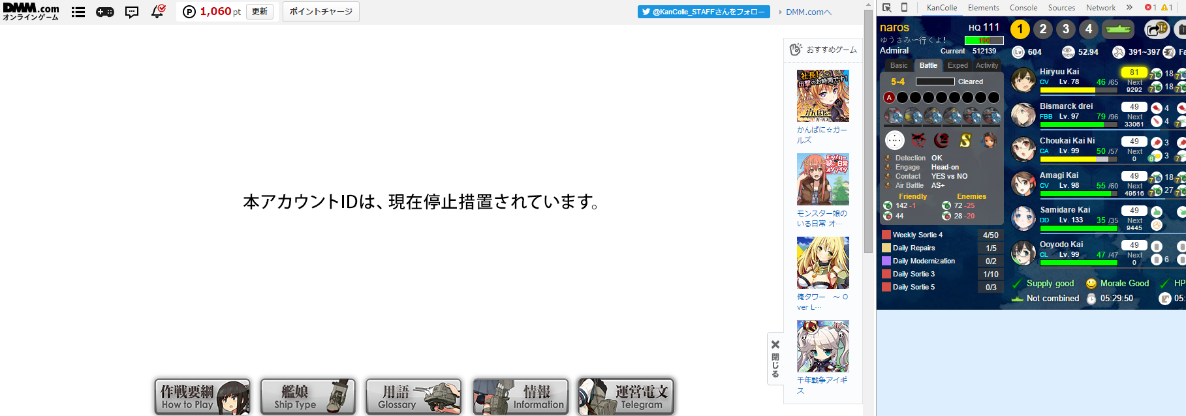
Task: Open the DevTools warning count indicator
Action: coord(1166,8)
